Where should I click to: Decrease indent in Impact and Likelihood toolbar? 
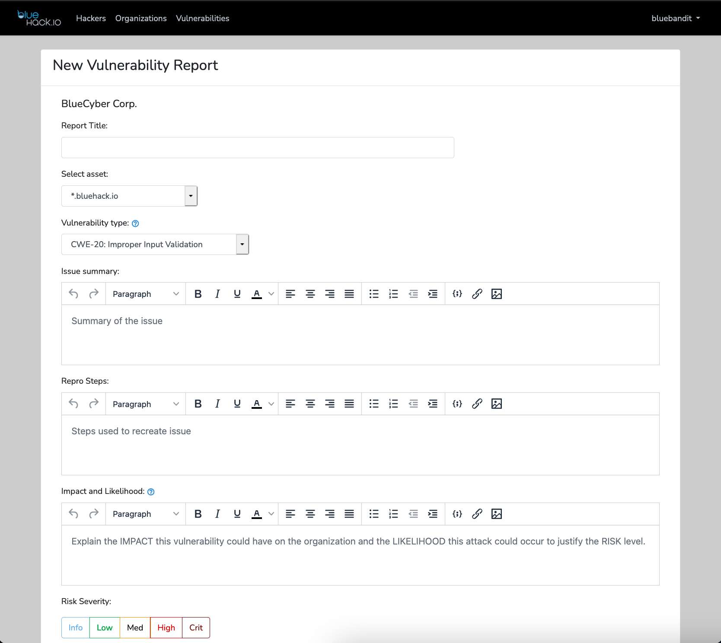tap(413, 514)
